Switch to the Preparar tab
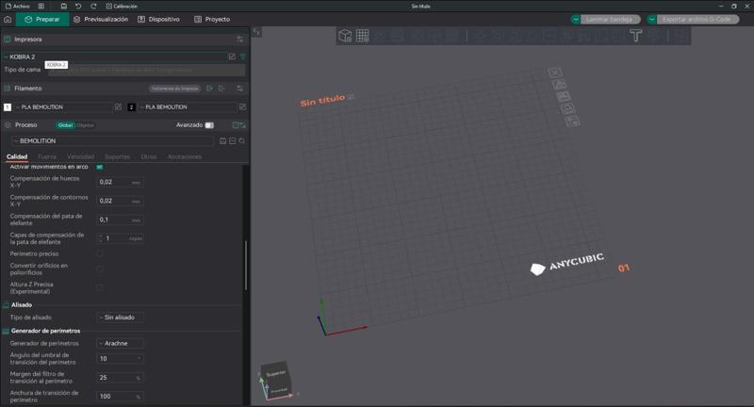The height and width of the screenshot is (407, 754). point(42,19)
